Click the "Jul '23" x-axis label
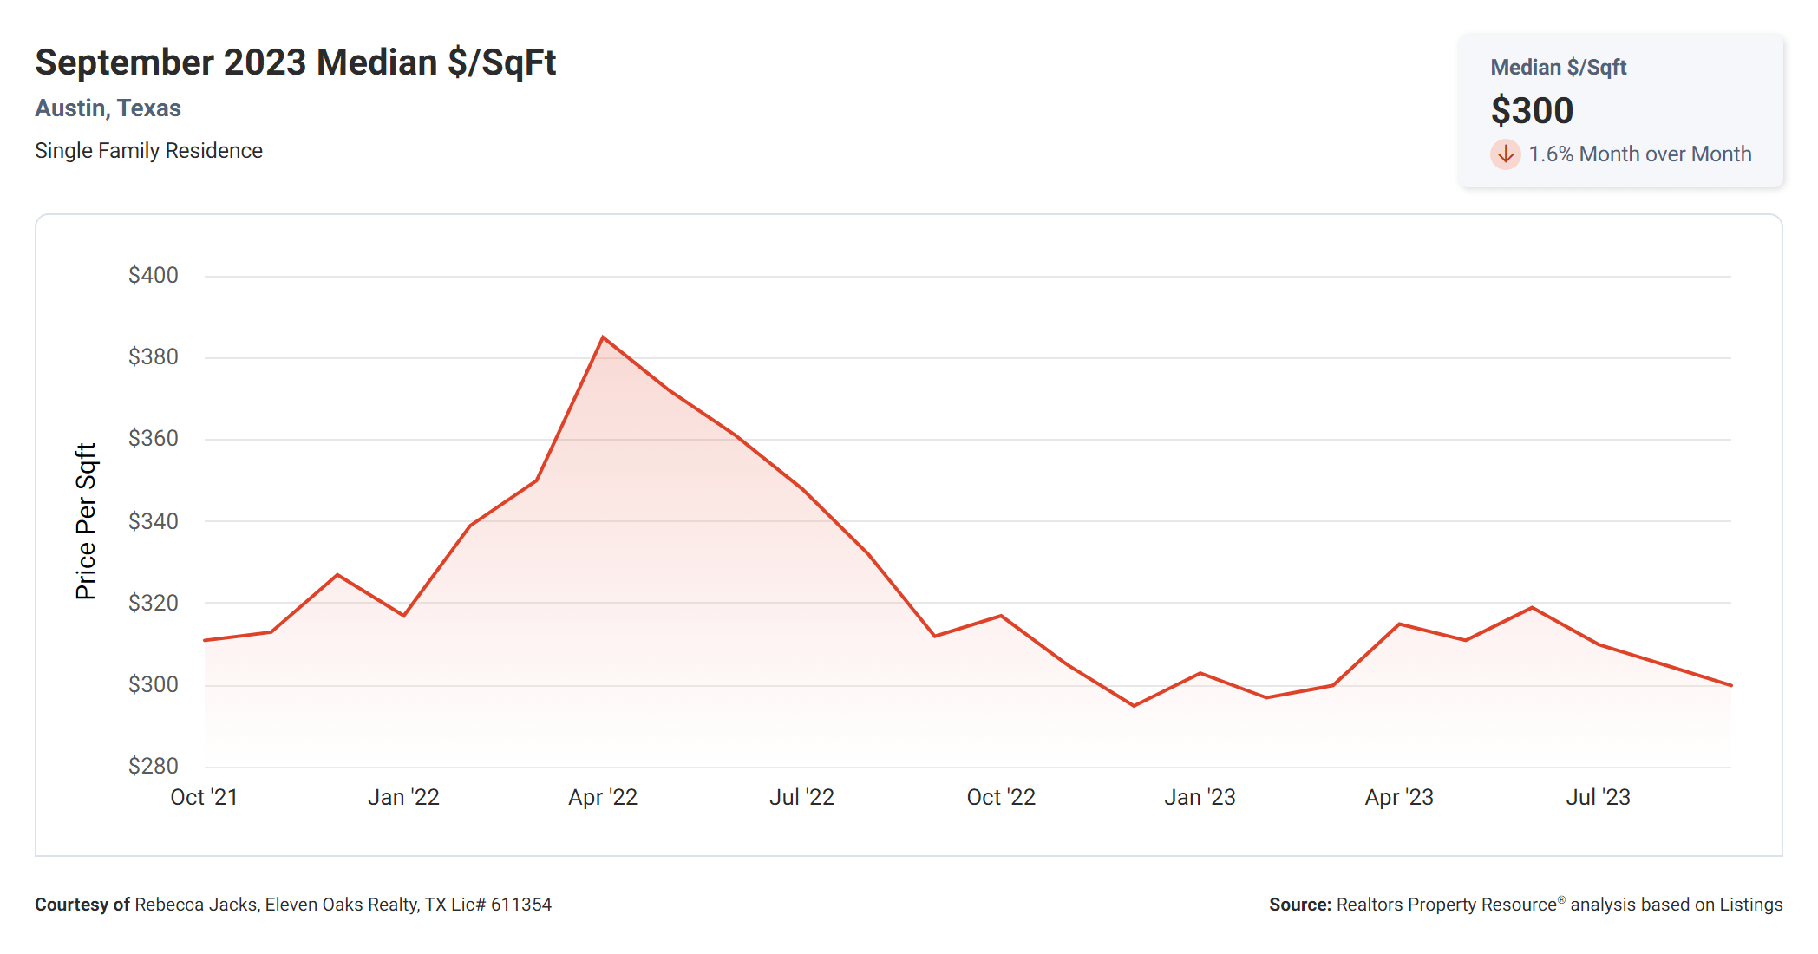The image size is (1818, 954). click(x=1598, y=797)
